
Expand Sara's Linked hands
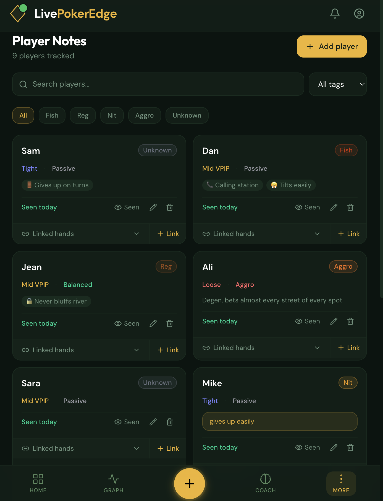point(81,448)
